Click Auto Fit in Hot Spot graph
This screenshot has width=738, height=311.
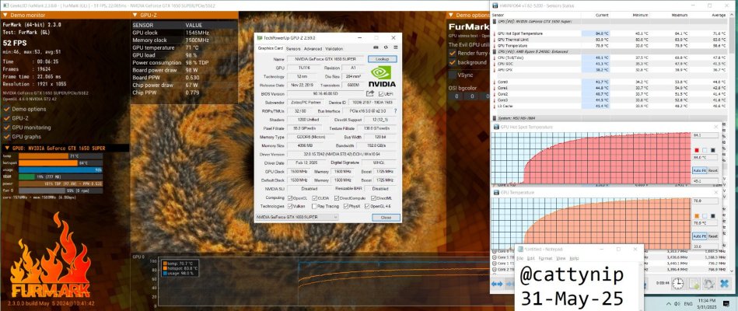click(x=698, y=170)
